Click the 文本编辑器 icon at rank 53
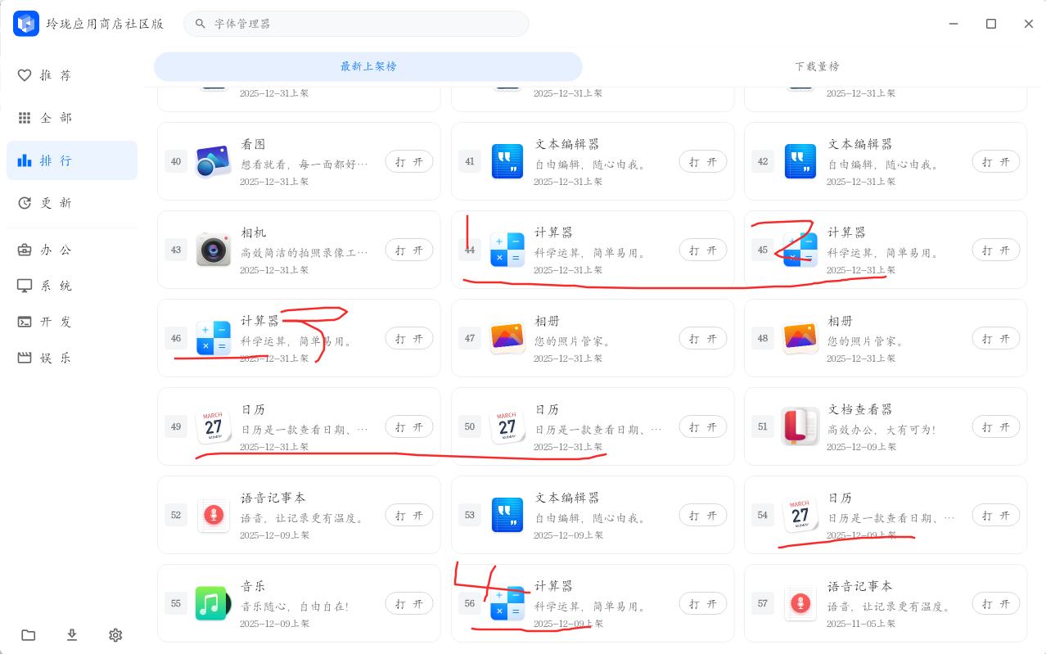This screenshot has height=654, width=1046. [507, 515]
